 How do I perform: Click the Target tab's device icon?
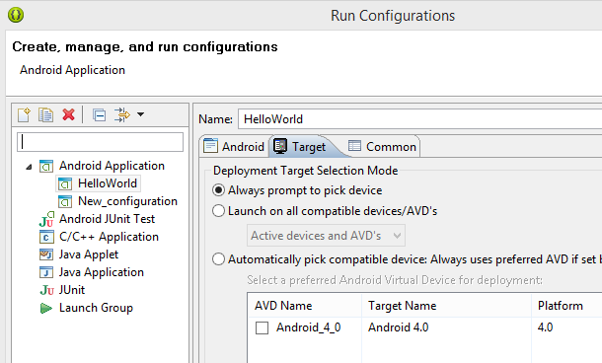click(280, 146)
